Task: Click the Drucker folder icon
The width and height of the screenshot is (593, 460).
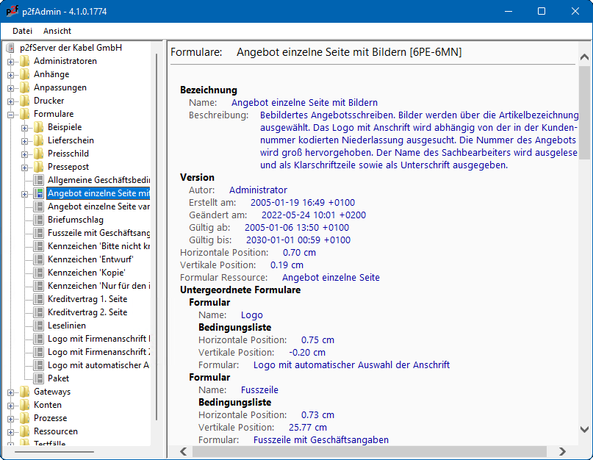Action: (x=25, y=101)
